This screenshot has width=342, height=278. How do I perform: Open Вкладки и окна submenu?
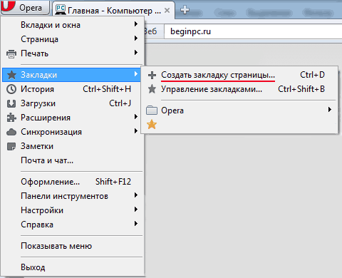click(73, 25)
